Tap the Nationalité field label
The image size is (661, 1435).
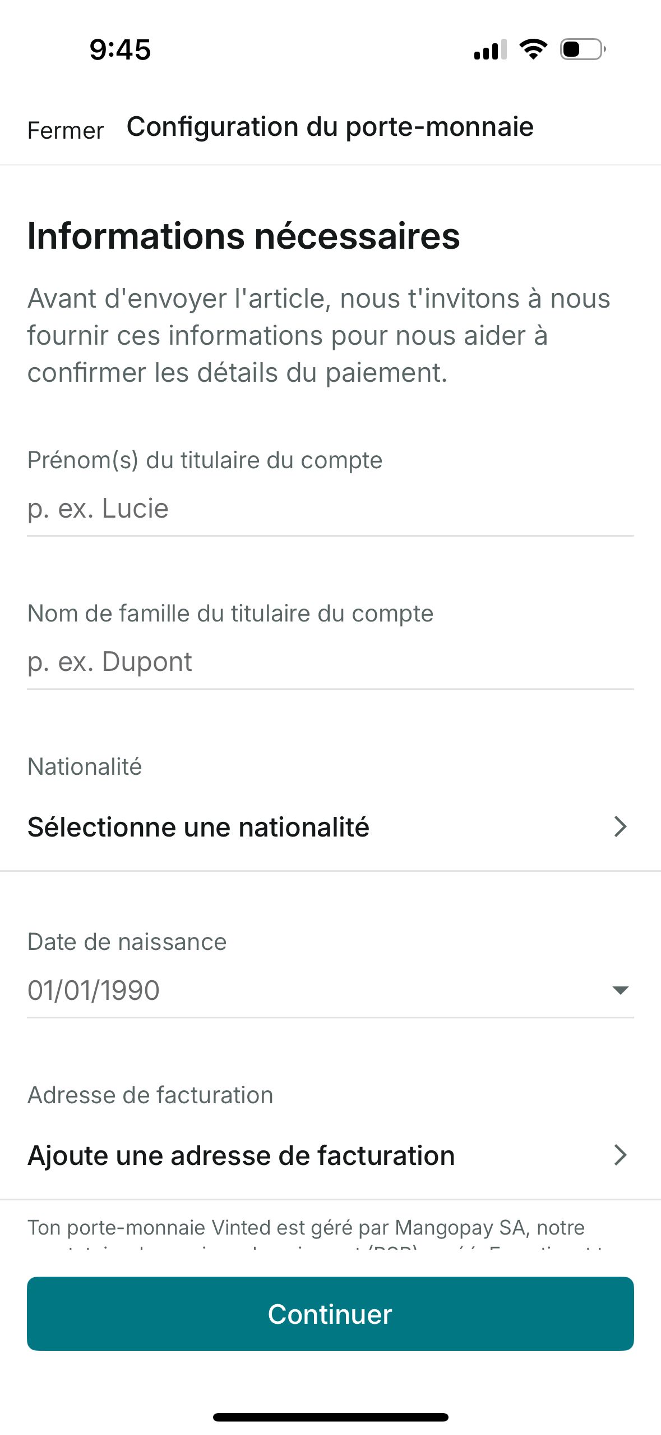coord(85,766)
